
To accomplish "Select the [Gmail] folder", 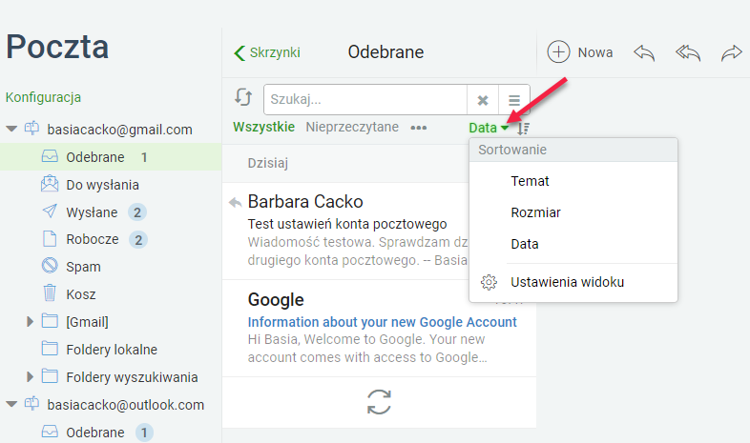I will [87, 322].
